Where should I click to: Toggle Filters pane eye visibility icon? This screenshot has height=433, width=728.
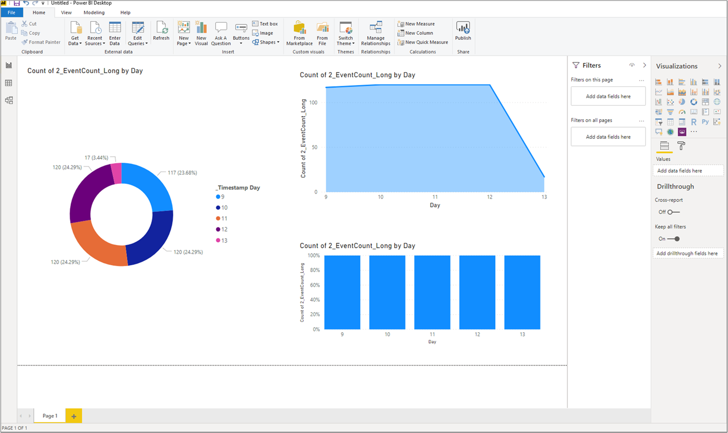click(x=632, y=65)
